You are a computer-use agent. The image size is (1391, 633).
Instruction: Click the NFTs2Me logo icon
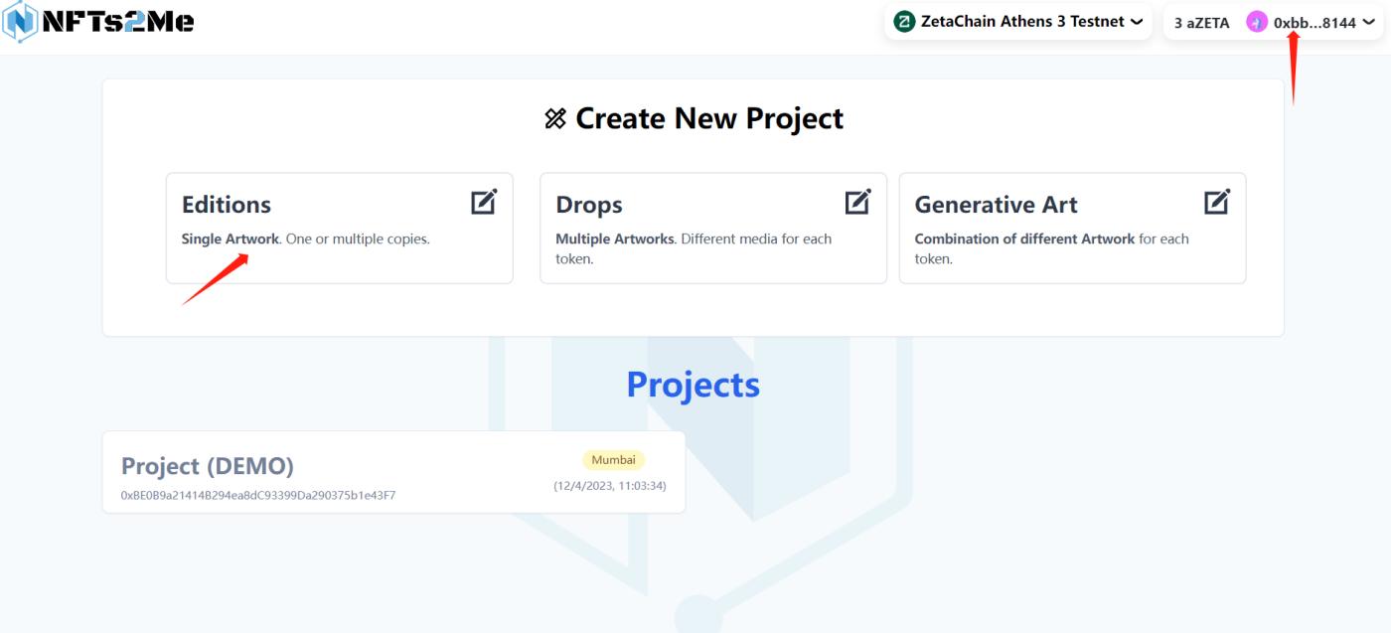click(x=19, y=21)
